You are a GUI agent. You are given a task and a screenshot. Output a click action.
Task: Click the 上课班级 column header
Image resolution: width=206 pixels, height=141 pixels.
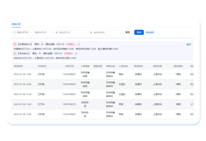pos(85,66)
